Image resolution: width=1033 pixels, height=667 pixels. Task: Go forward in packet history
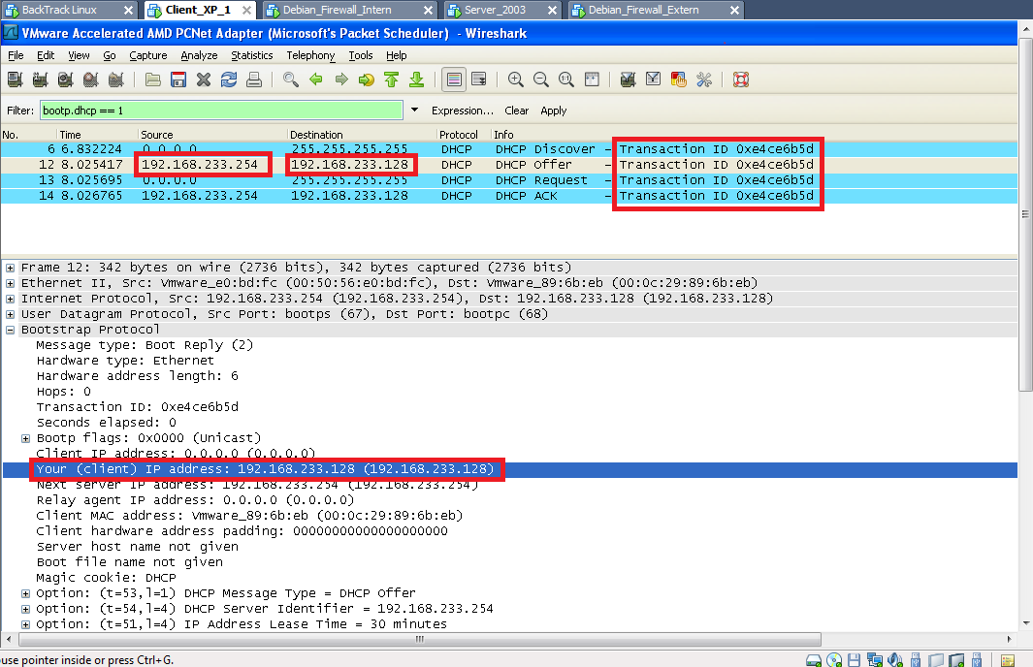pos(341,79)
